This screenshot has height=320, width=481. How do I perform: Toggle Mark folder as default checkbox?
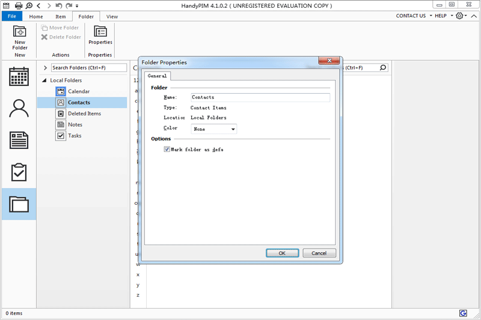tap(167, 149)
